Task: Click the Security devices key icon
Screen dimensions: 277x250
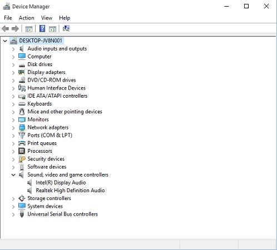Action: click(x=22, y=159)
